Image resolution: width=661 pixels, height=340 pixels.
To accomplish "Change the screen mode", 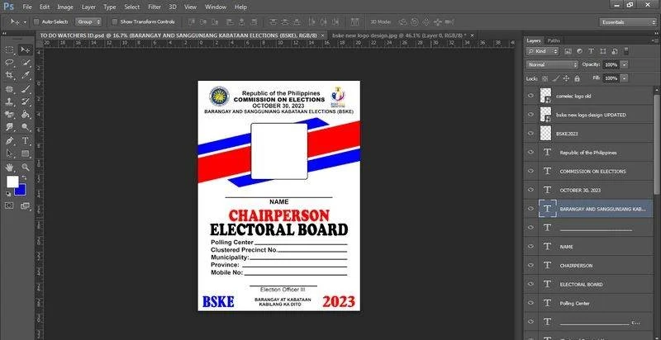I will 26,205.
